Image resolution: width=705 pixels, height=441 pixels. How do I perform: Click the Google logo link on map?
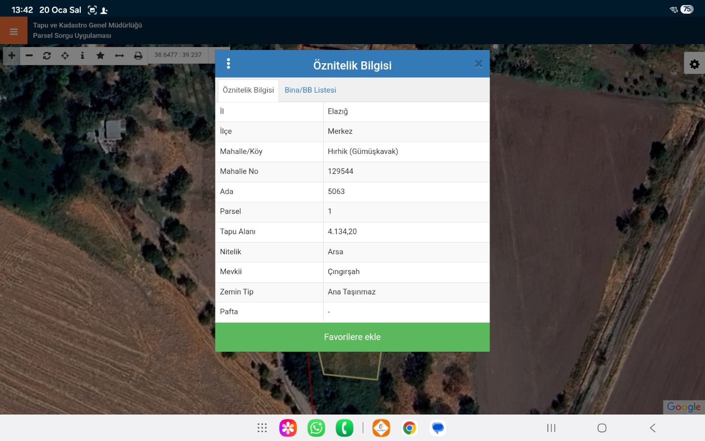pyautogui.click(x=683, y=407)
